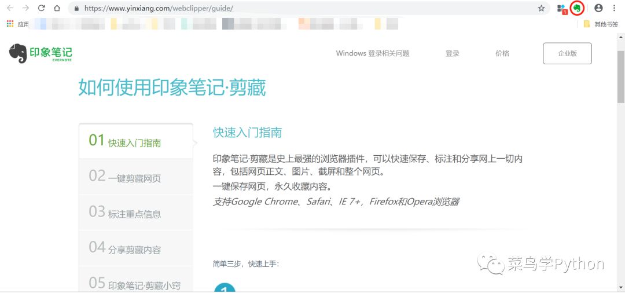Open the Chrome three-dot menu

click(614, 8)
